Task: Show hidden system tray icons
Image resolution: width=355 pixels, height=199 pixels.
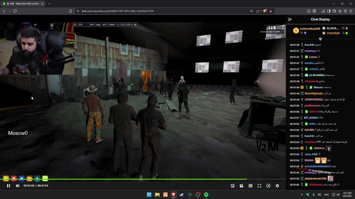Action: [x=302, y=195]
